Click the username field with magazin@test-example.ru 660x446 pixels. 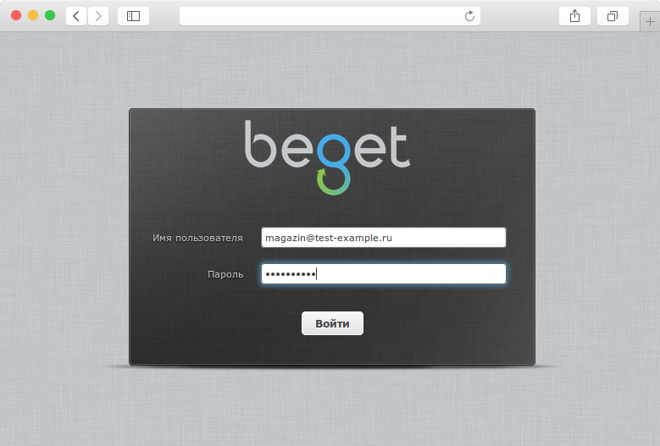click(x=384, y=238)
